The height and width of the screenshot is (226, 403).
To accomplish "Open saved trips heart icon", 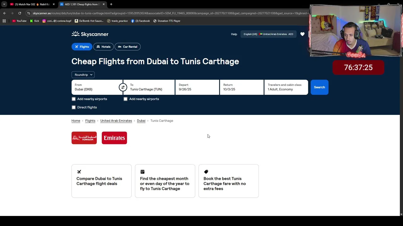I will 302,34.
